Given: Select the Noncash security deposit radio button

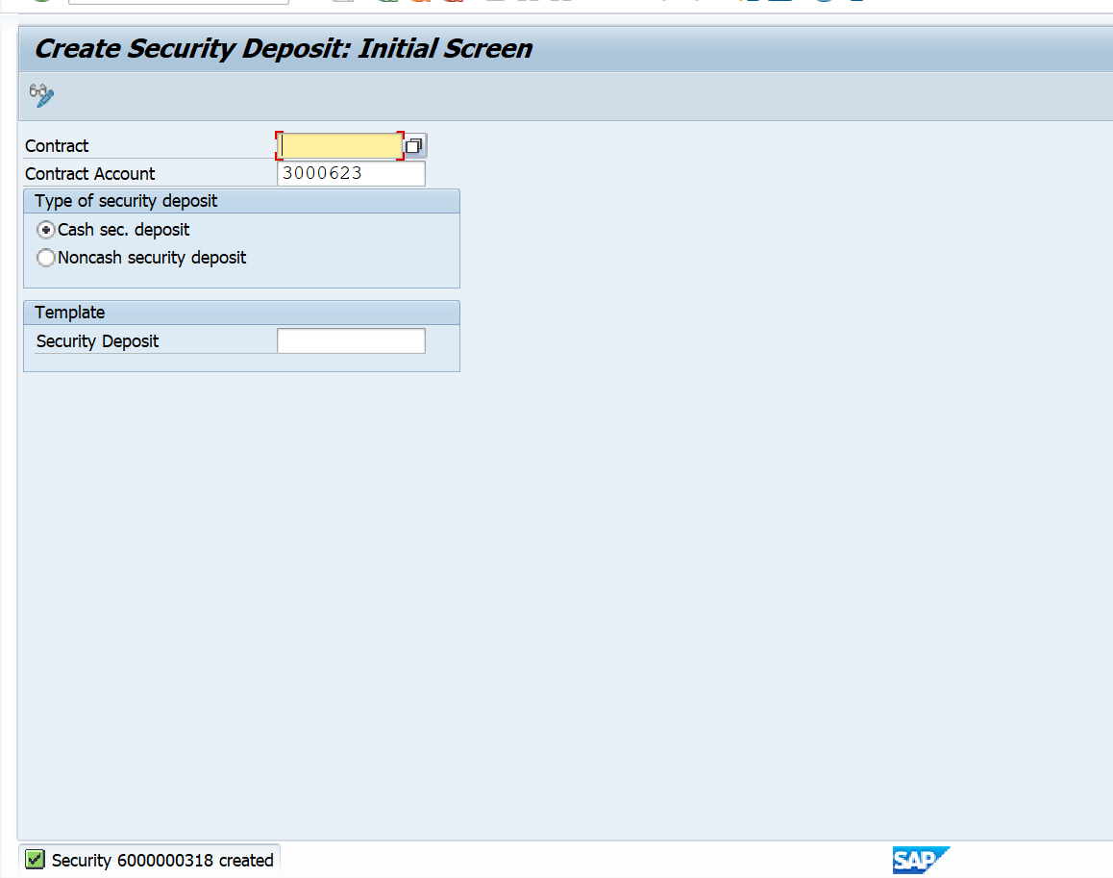Looking at the screenshot, I should 46,258.
